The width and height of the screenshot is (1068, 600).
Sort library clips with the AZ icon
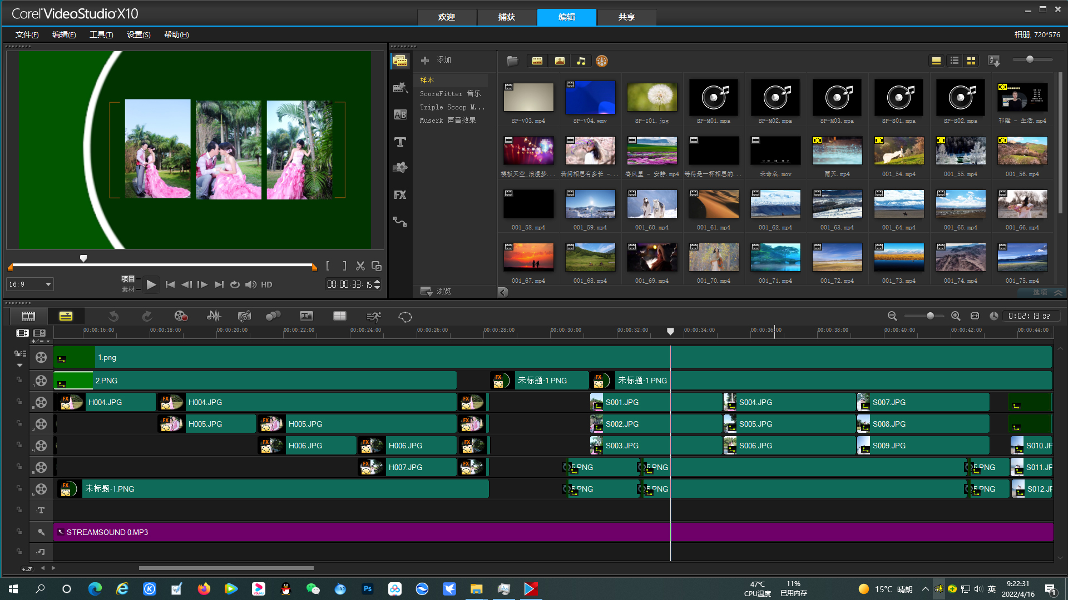pyautogui.click(x=994, y=61)
